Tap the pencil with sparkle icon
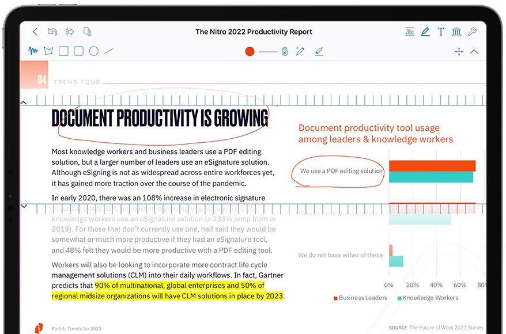506x334 pixels. [300, 51]
